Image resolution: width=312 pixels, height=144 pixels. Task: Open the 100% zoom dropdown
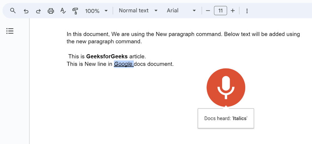click(96, 11)
